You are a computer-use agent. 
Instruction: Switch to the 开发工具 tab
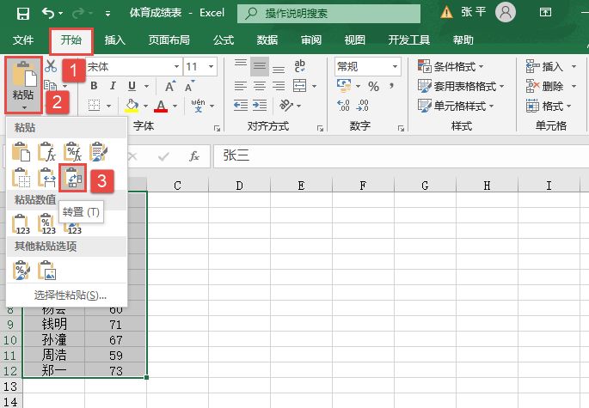point(409,40)
